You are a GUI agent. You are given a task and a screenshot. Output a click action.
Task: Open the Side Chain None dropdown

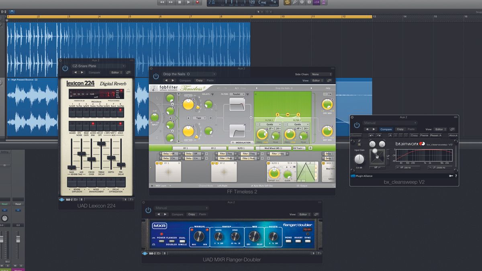[321, 74]
